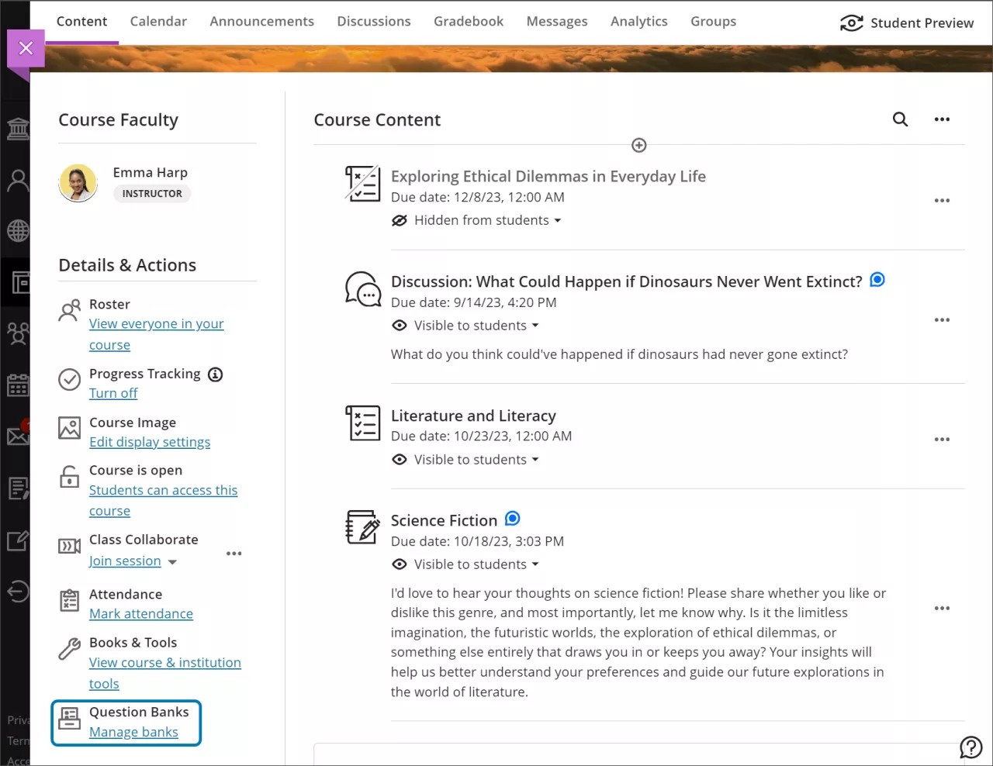Viewport: 993px width, 766px height.
Task: Open Messages from the sidebar envelope icon
Action: tap(17, 436)
